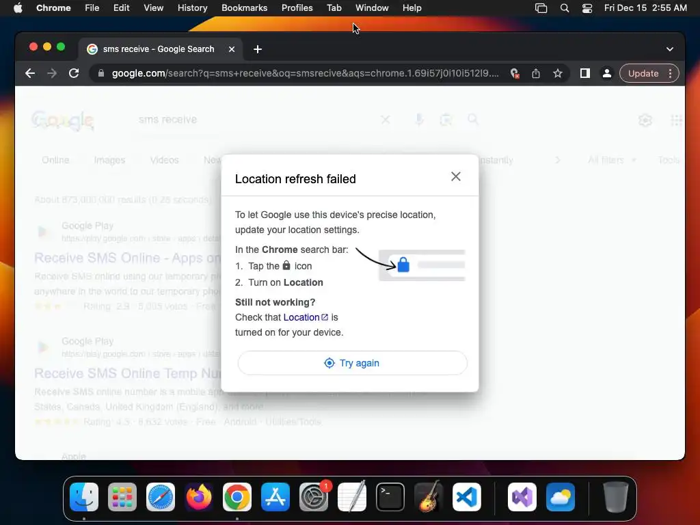Open the App Store from the Dock
The height and width of the screenshot is (525, 700).
tap(275, 497)
